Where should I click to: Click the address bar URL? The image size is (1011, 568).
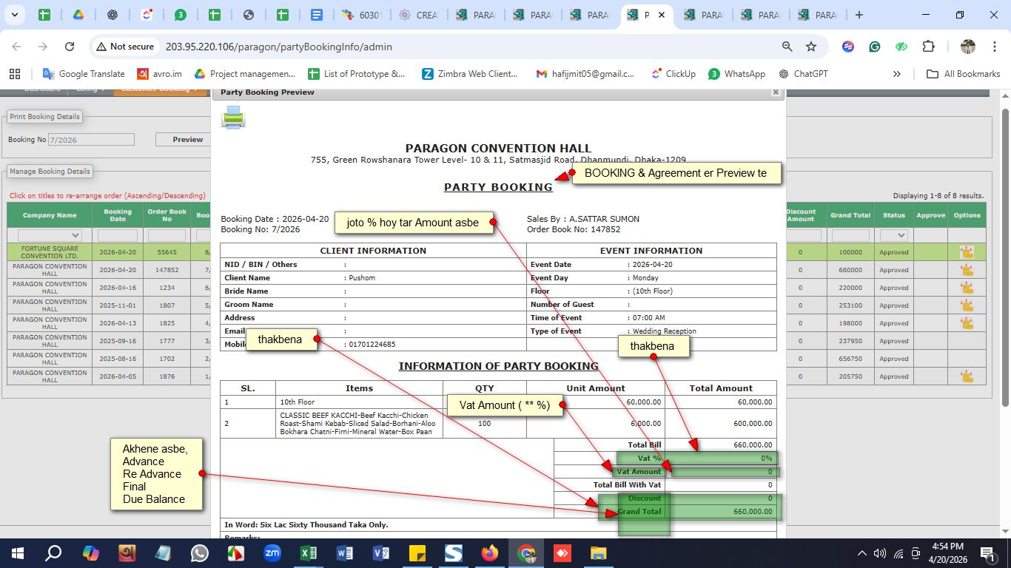coord(279,47)
